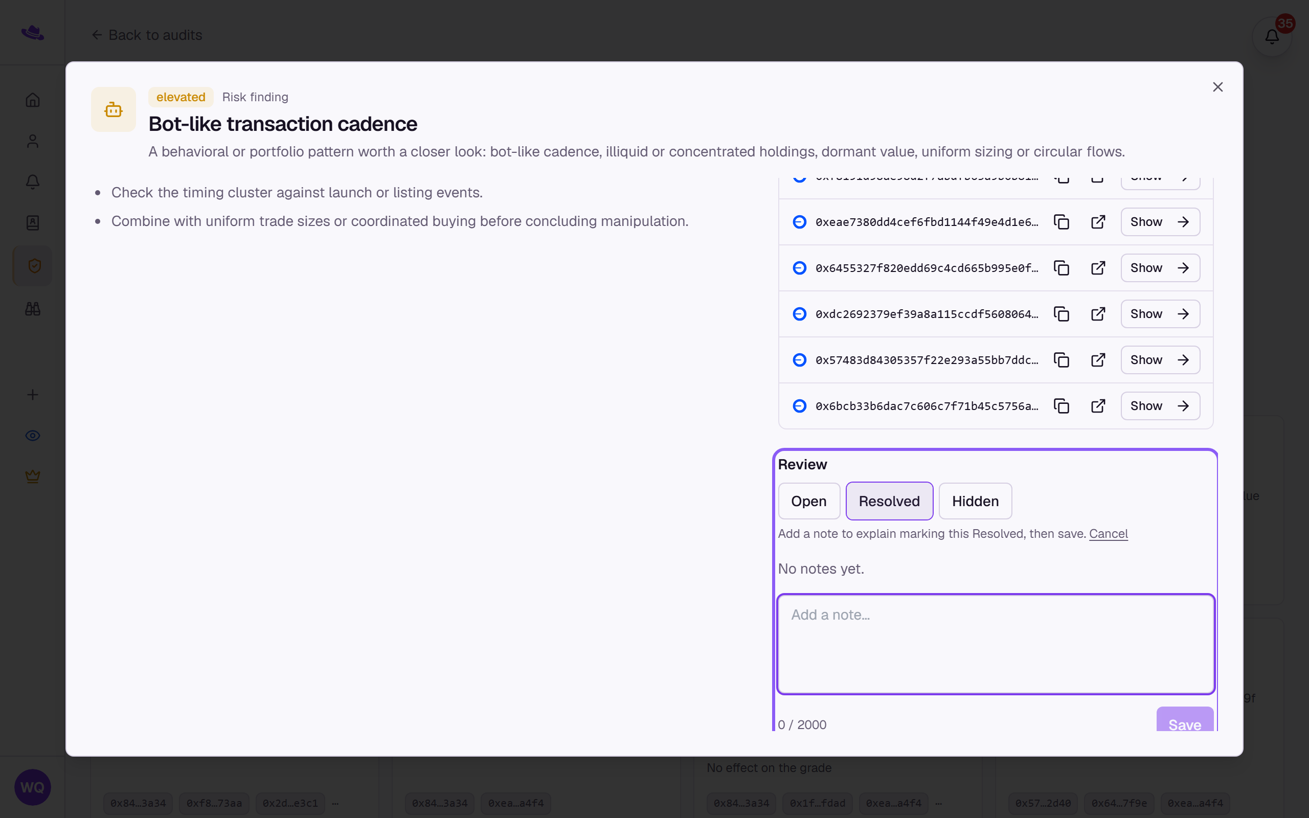Viewport: 1309px width, 818px height.
Task: Open the contacts book sidebar icon
Action: pyautogui.click(x=32, y=223)
